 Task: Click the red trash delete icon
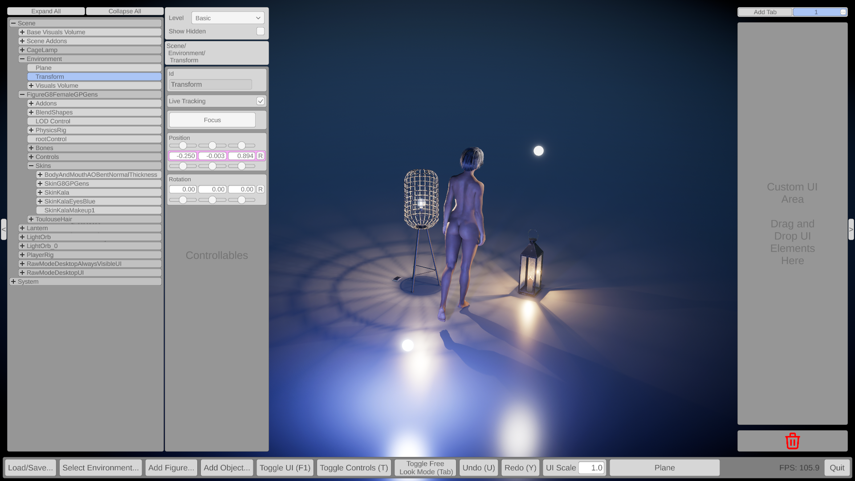pos(792,440)
